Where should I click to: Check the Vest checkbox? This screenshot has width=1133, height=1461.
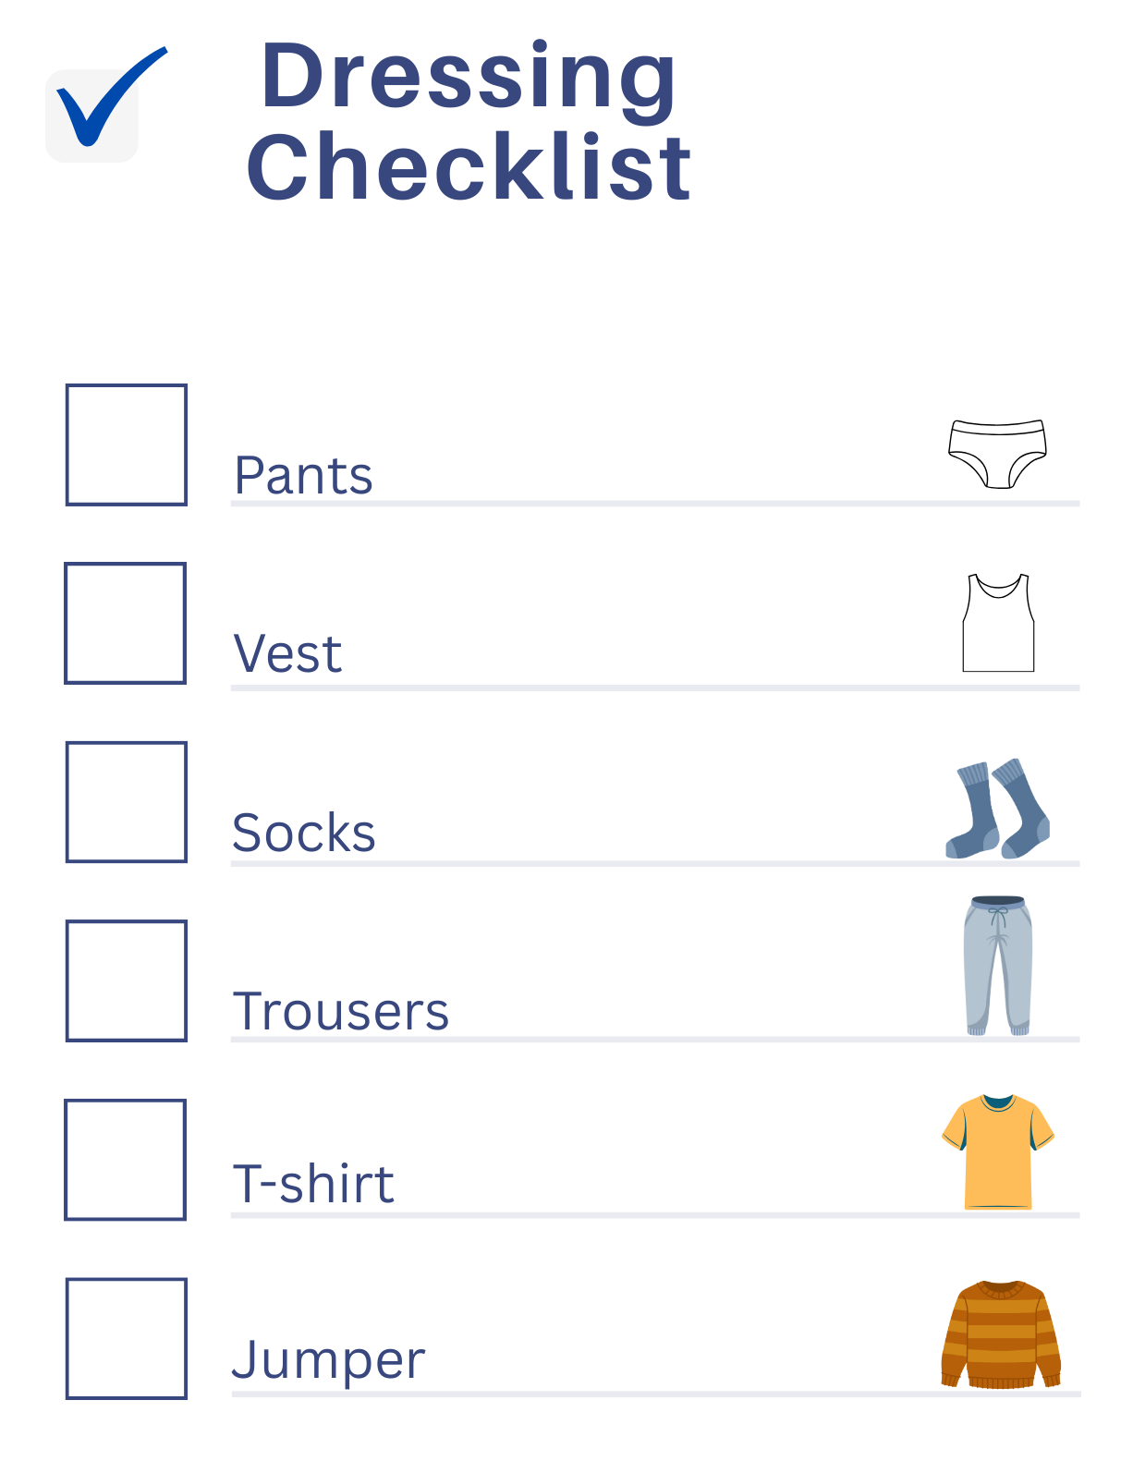[126, 623]
